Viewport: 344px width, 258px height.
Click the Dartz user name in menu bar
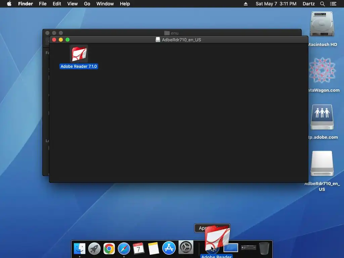tap(308, 4)
